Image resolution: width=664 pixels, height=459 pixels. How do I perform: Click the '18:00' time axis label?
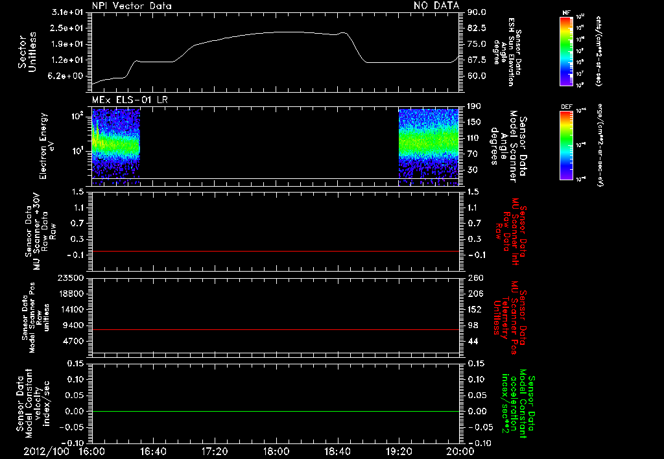click(x=276, y=451)
